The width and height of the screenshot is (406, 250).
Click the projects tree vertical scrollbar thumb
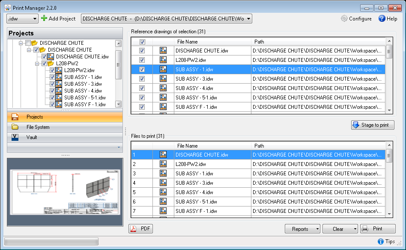point(118,65)
